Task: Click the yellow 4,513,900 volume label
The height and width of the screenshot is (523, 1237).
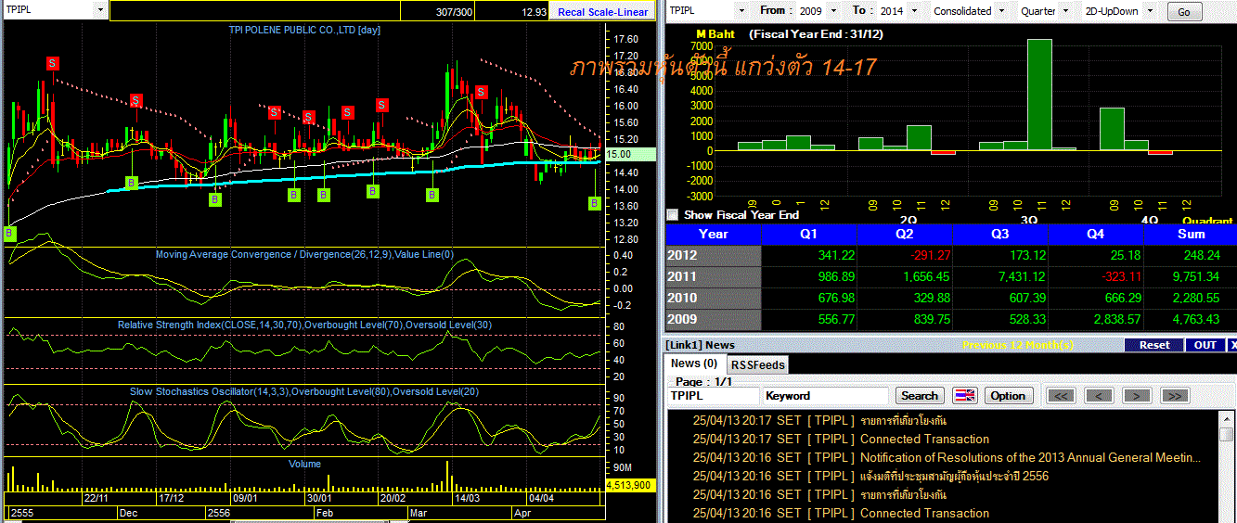Action: [x=630, y=485]
